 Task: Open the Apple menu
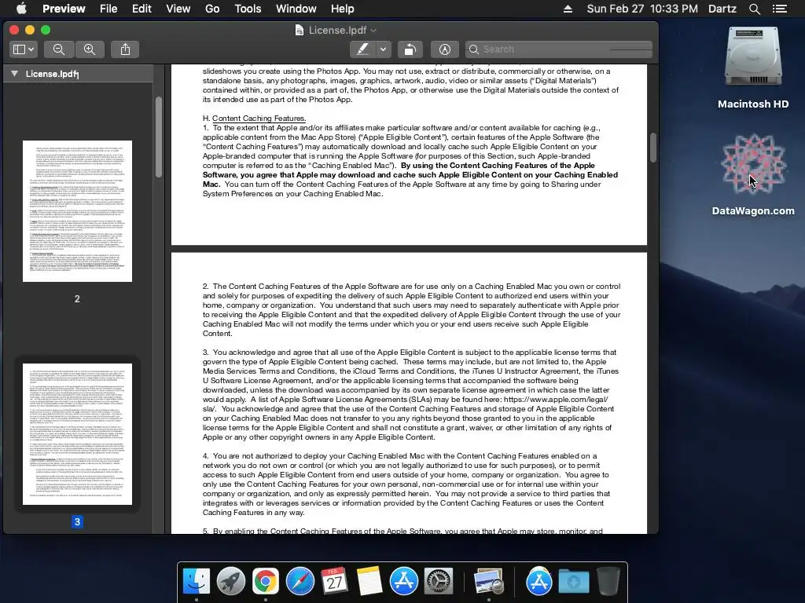click(21, 9)
